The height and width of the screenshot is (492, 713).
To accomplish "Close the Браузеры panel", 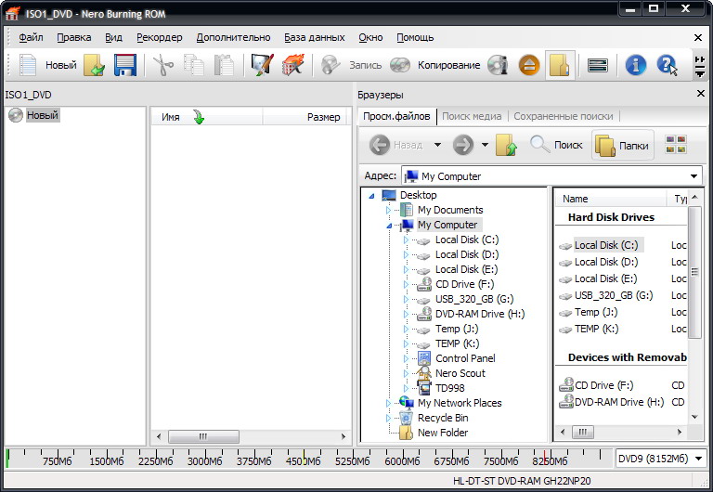I will tap(701, 94).
